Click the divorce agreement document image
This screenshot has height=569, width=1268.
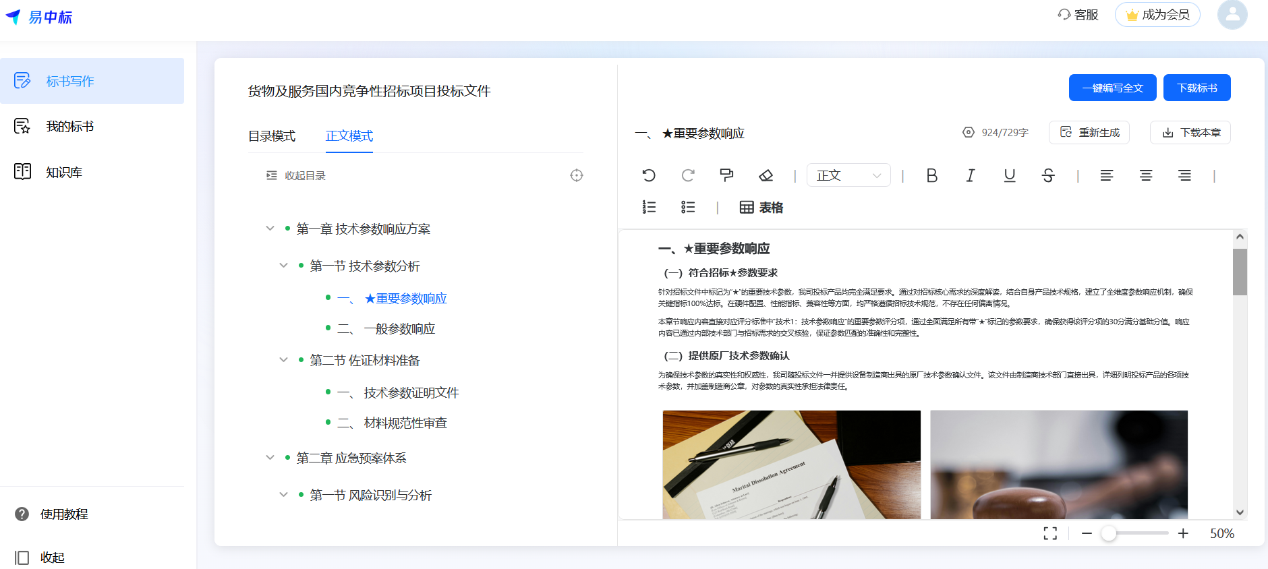click(792, 465)
